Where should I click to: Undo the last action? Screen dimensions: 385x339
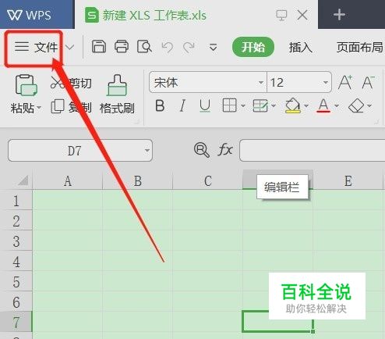[x=168, y=48]
